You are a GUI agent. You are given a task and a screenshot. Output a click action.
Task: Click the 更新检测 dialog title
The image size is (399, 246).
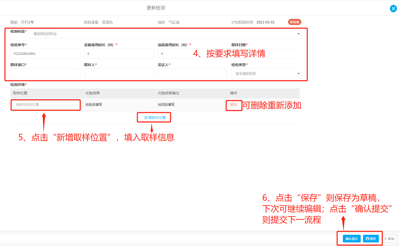[156, 8]
